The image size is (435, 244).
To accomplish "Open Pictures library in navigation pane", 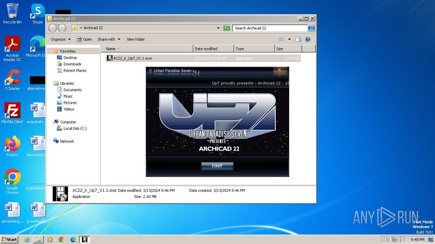I will 70,103.
